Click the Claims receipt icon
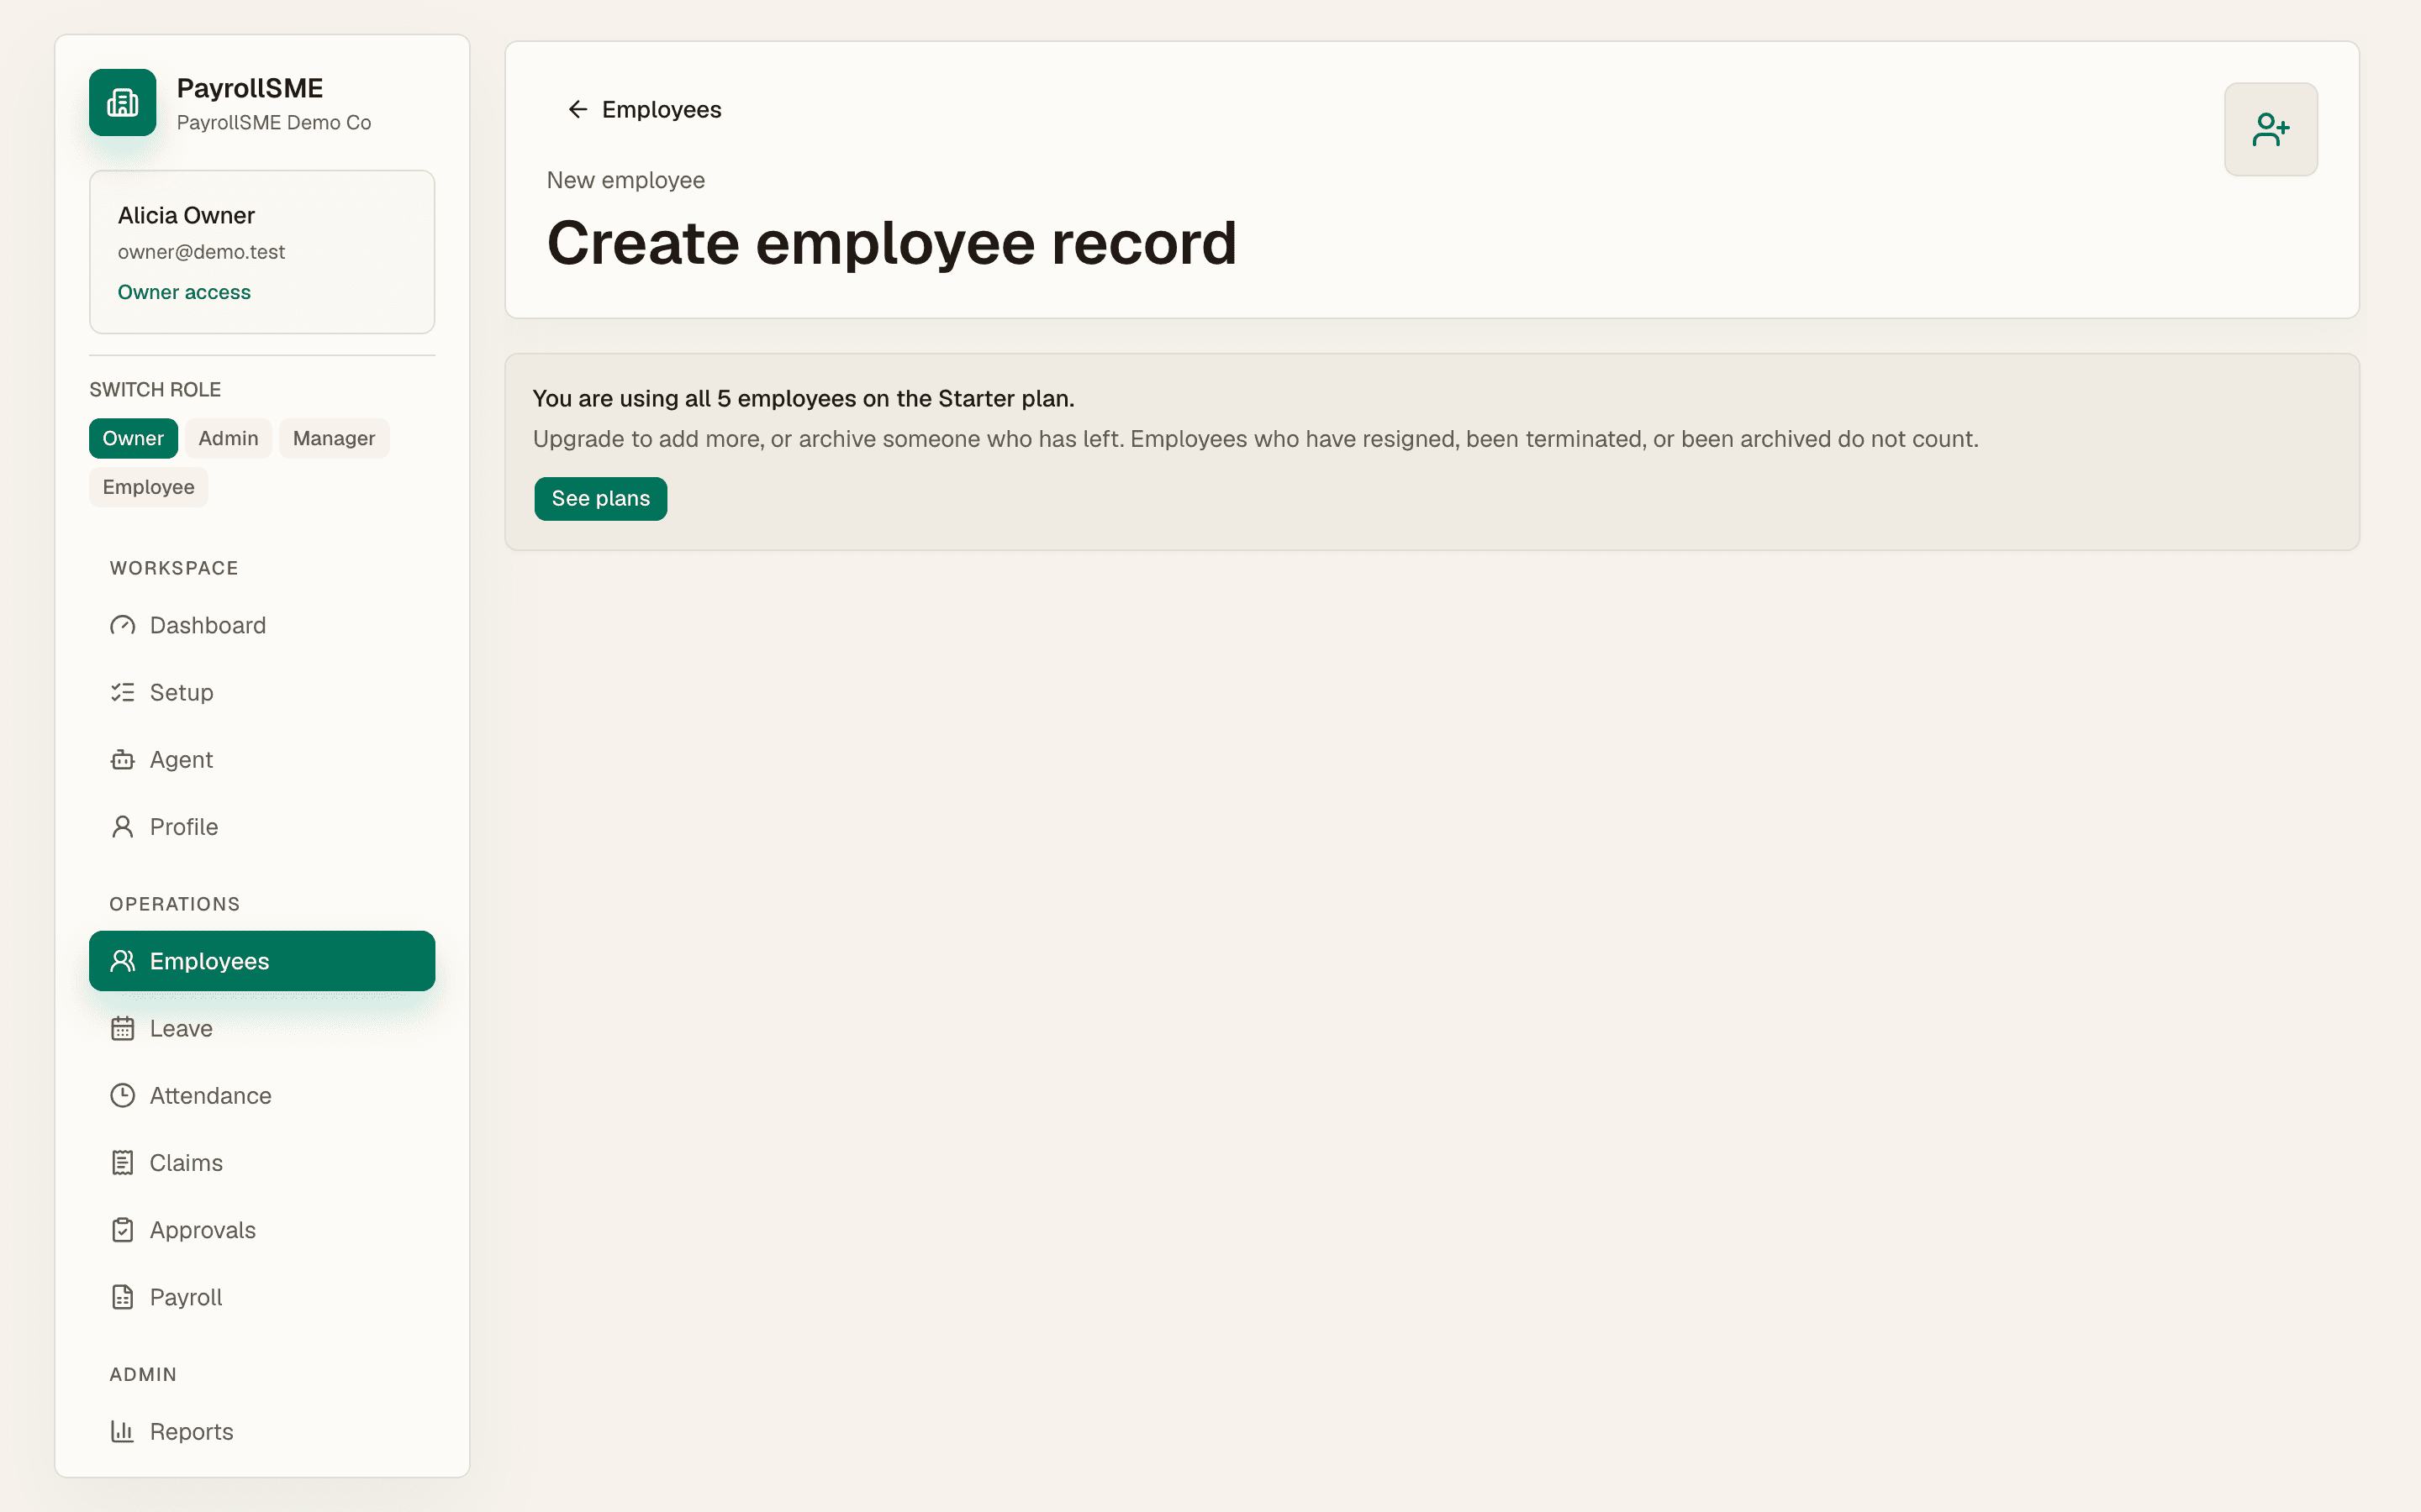This screenshot has width=2421, height=1512. pos(122,1163)
